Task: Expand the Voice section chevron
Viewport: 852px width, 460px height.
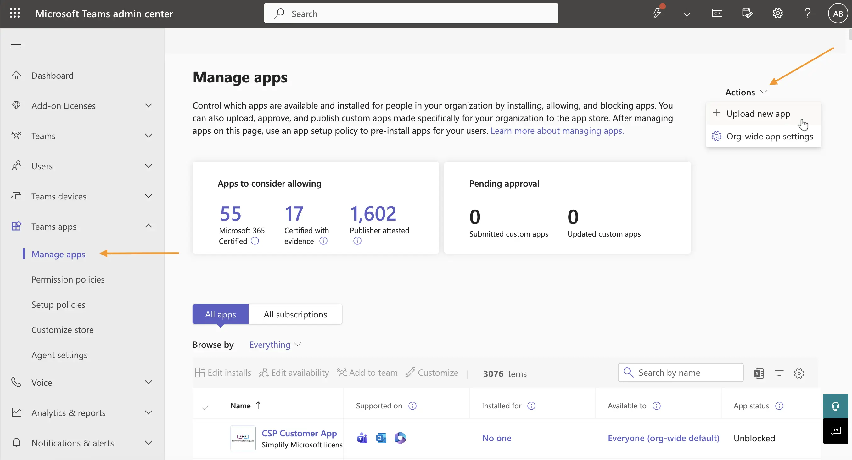Action: [x=149, y=382]
